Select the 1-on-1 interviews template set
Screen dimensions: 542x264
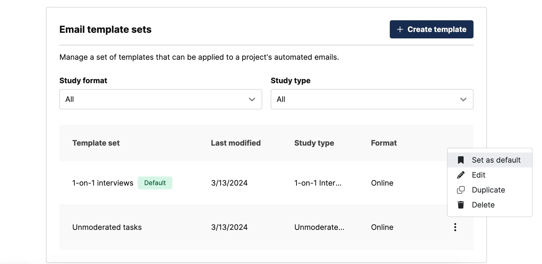[x=103, y=183]
